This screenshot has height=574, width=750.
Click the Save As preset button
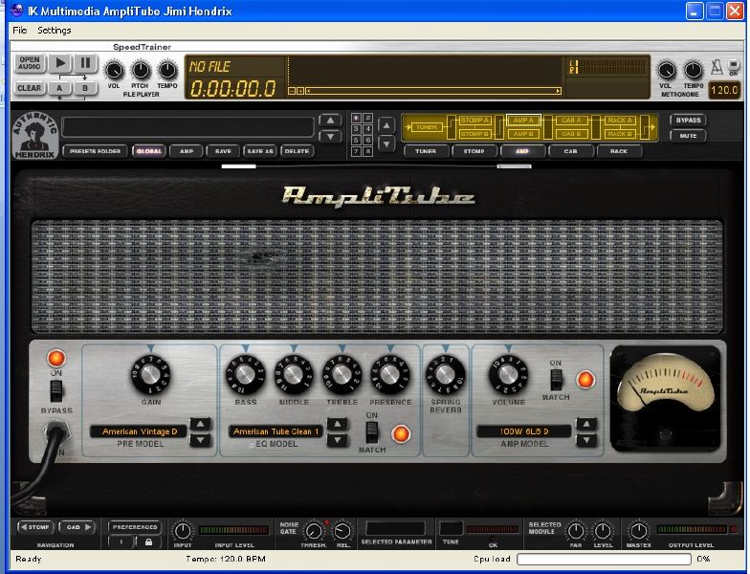click(x=259, y=151)
